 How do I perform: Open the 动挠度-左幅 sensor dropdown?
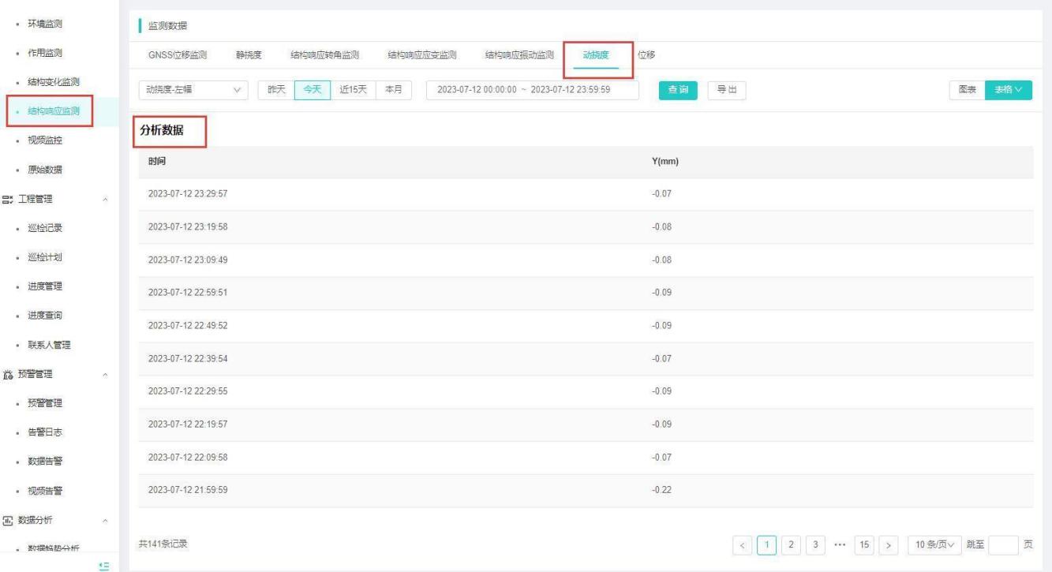193,90
